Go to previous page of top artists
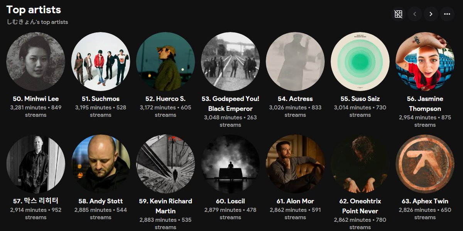The image size is (463, 231). click(x=415, y=14)
